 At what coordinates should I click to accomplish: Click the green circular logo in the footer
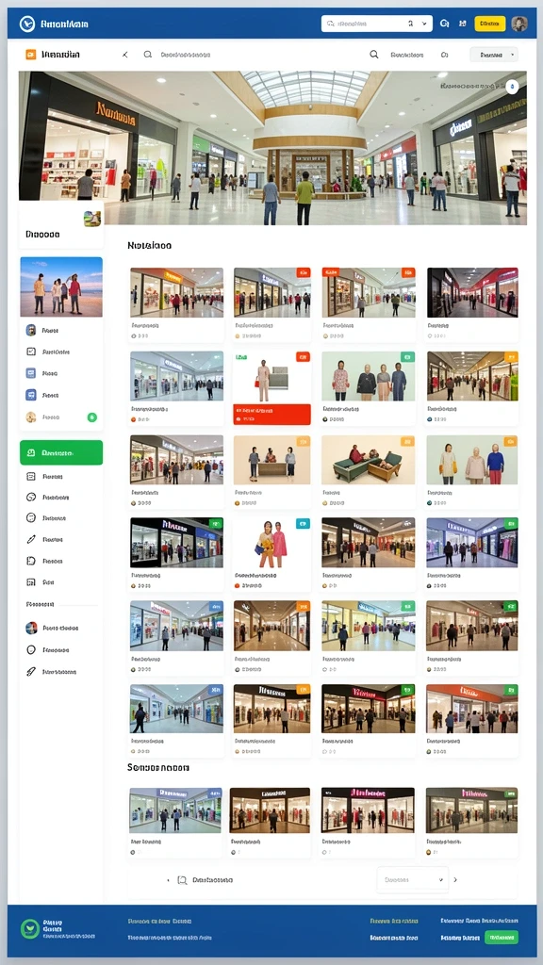(29, 928)
